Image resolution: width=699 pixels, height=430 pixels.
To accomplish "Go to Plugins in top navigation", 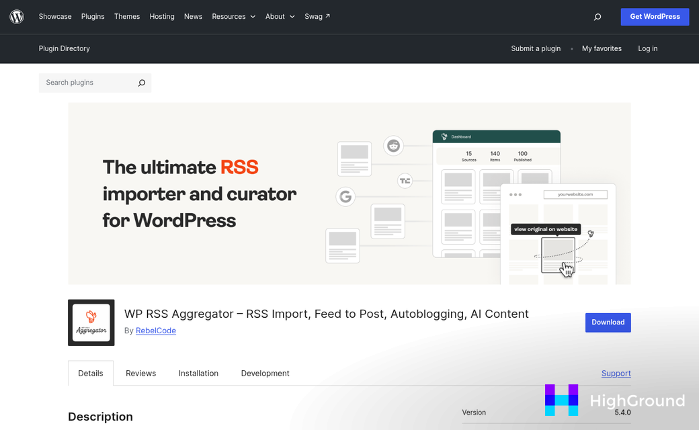I will pyautogui.click(x=93, y=17).
